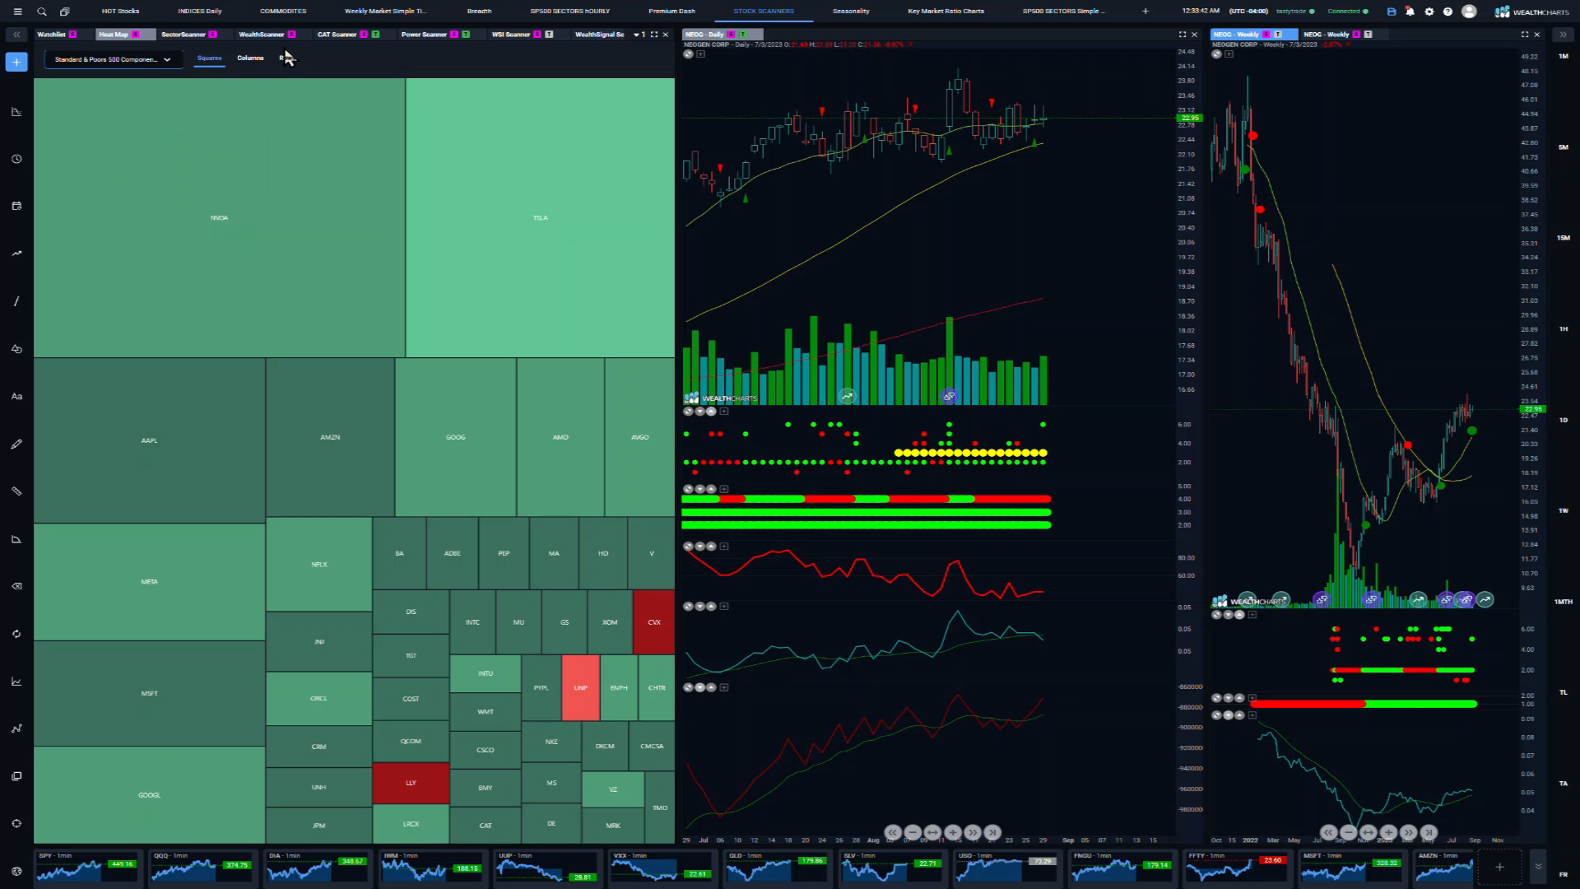Add indicator to NEOG Daily main pane
The width and height of the screenshot is (1580, 889).
click(x=700, y=54)
